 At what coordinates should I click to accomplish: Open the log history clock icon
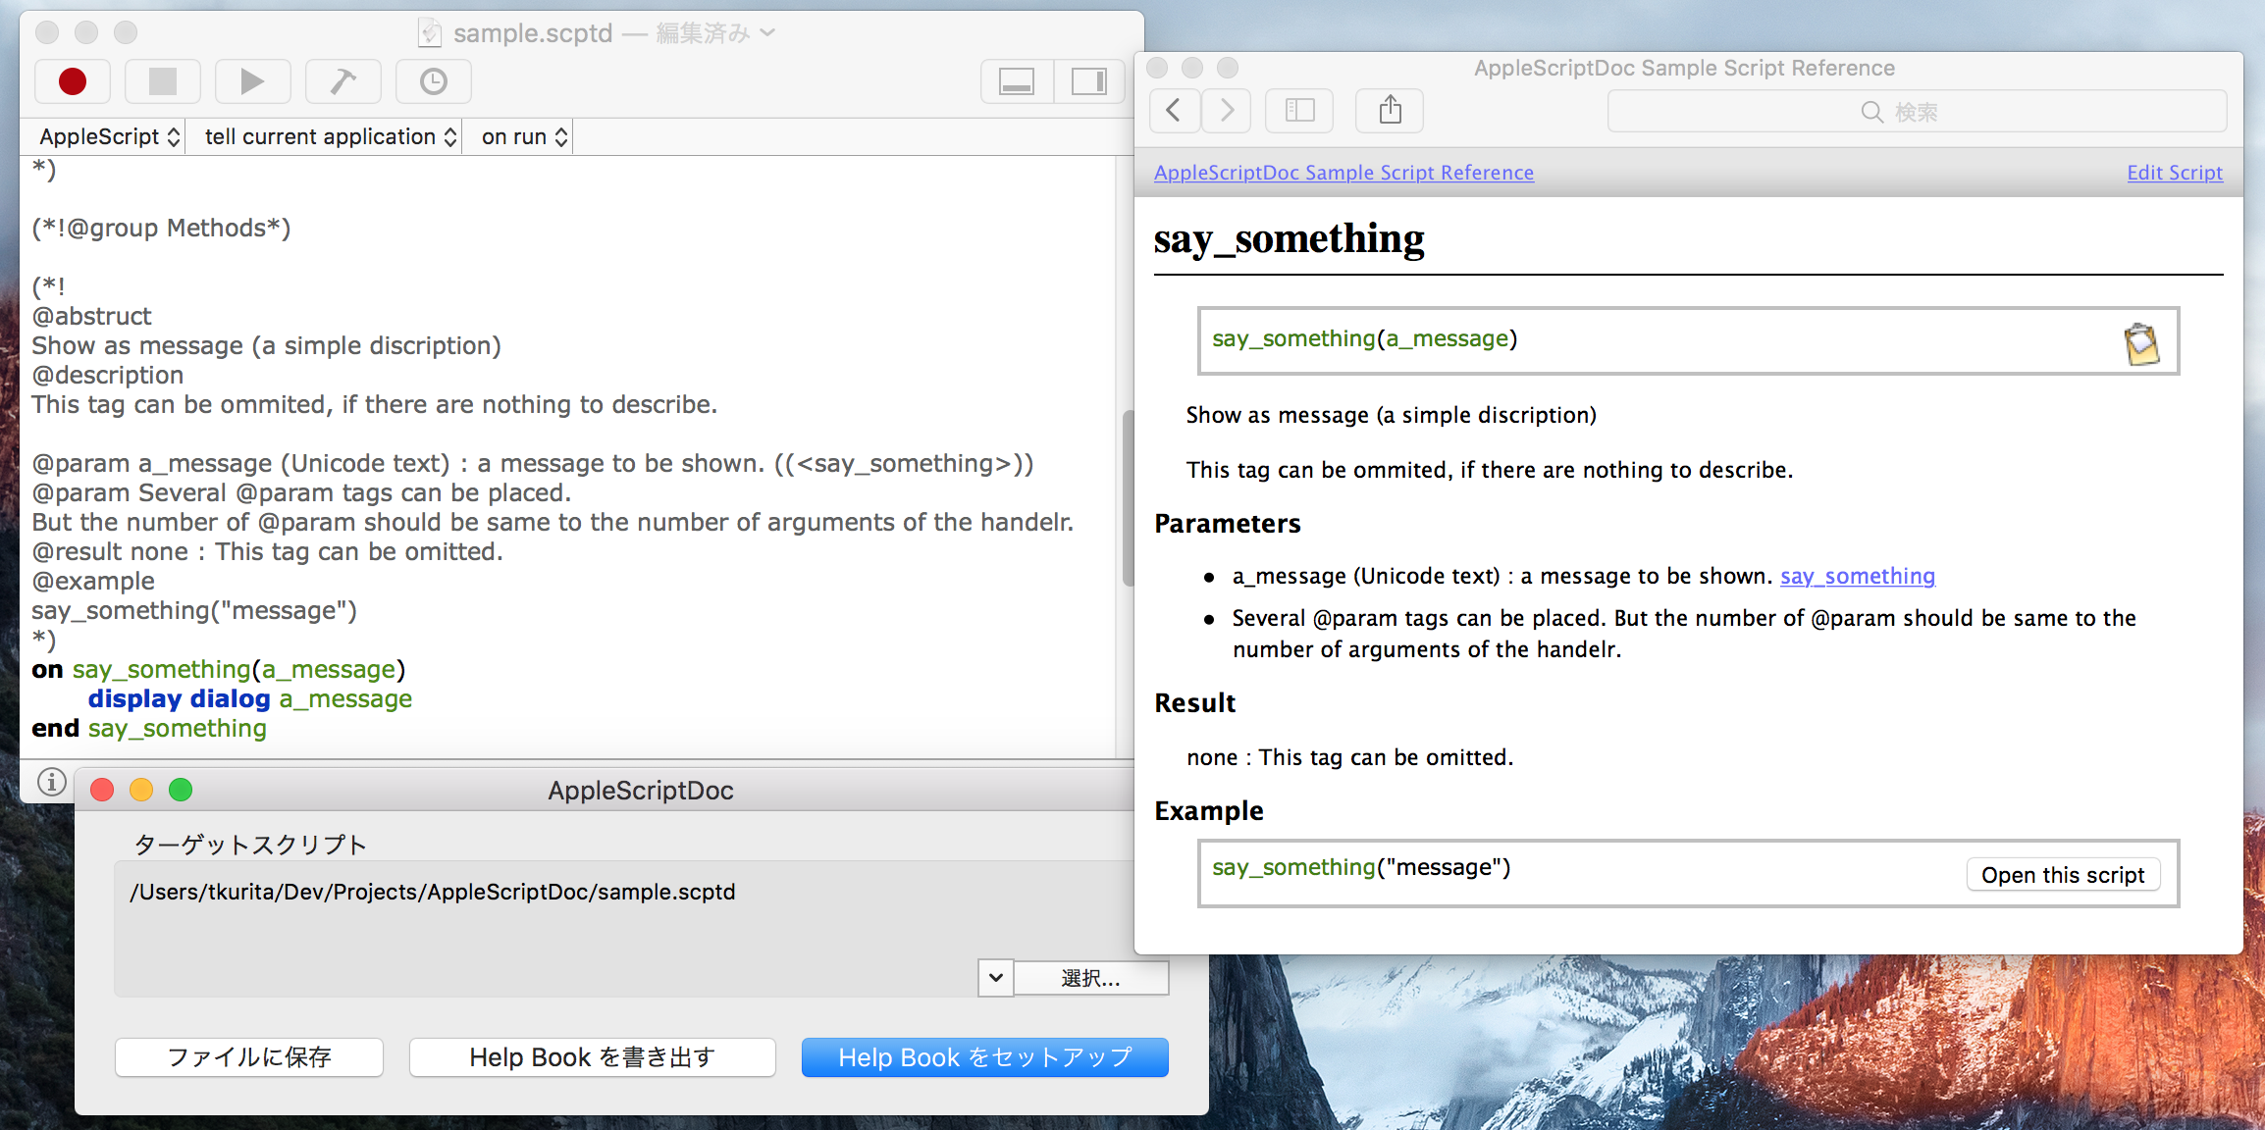pos(433,81)
